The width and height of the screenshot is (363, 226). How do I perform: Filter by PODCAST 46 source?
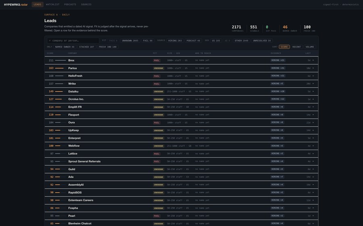(193, 41)
